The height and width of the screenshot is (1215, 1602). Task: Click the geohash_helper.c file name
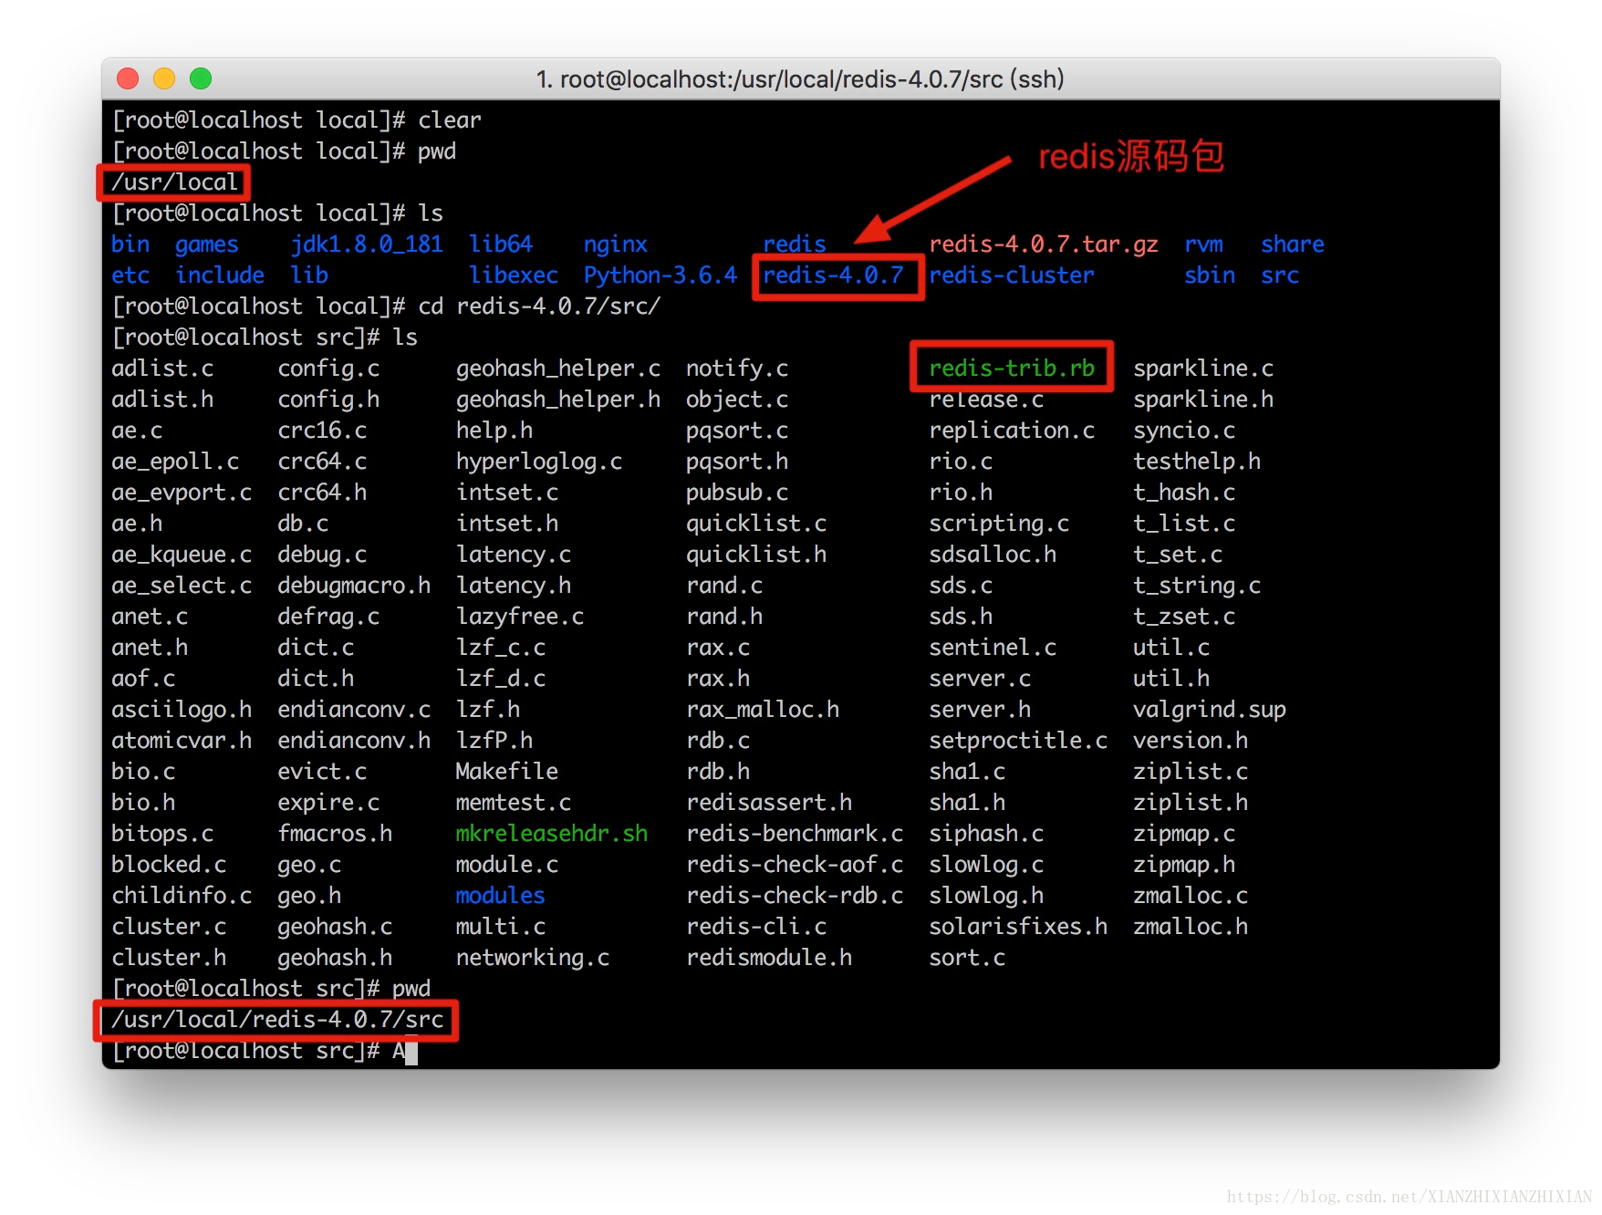(558, 369)
